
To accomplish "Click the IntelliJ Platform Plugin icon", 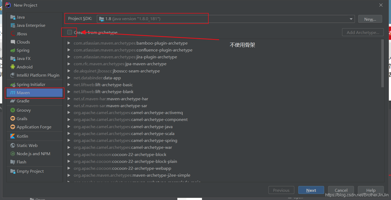I will tap(13, 75).
